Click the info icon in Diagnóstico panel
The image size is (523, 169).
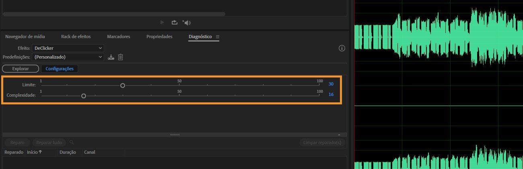[342, 48]
